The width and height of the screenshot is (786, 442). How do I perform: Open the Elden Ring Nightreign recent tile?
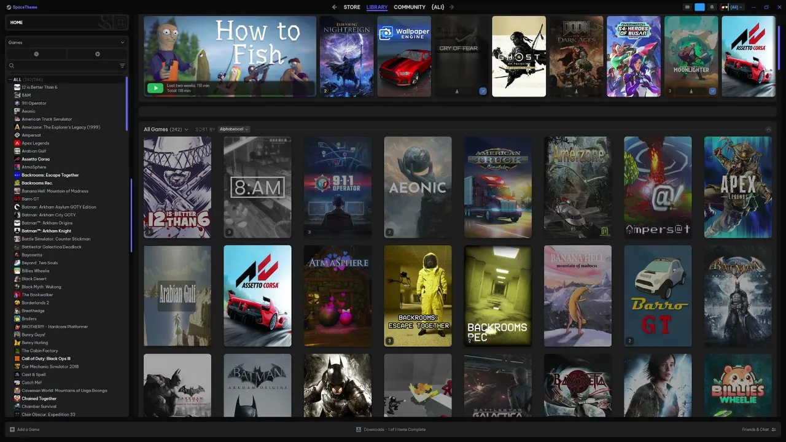346,56
